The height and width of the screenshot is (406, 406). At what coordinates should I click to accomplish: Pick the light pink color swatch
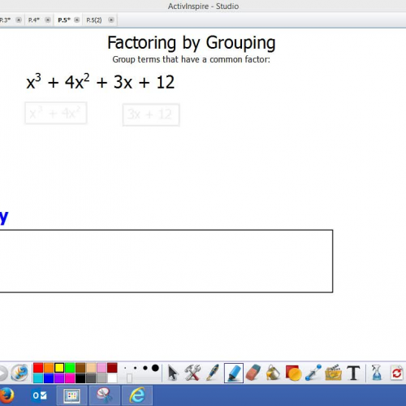(101, 368)
